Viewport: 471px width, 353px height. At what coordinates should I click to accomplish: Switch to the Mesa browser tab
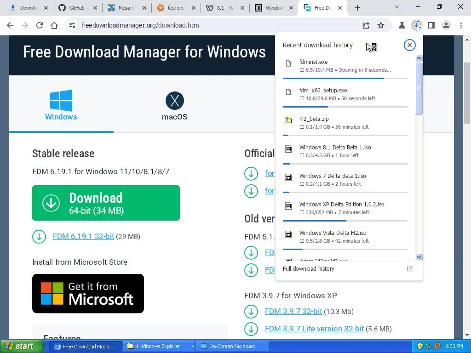click(126, 8)
